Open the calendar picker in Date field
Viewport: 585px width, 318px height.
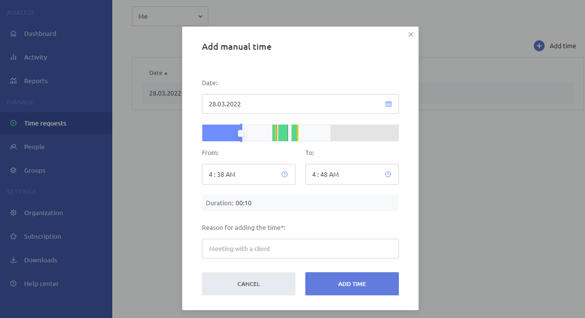pyautogui.click(x=389, y=104)
